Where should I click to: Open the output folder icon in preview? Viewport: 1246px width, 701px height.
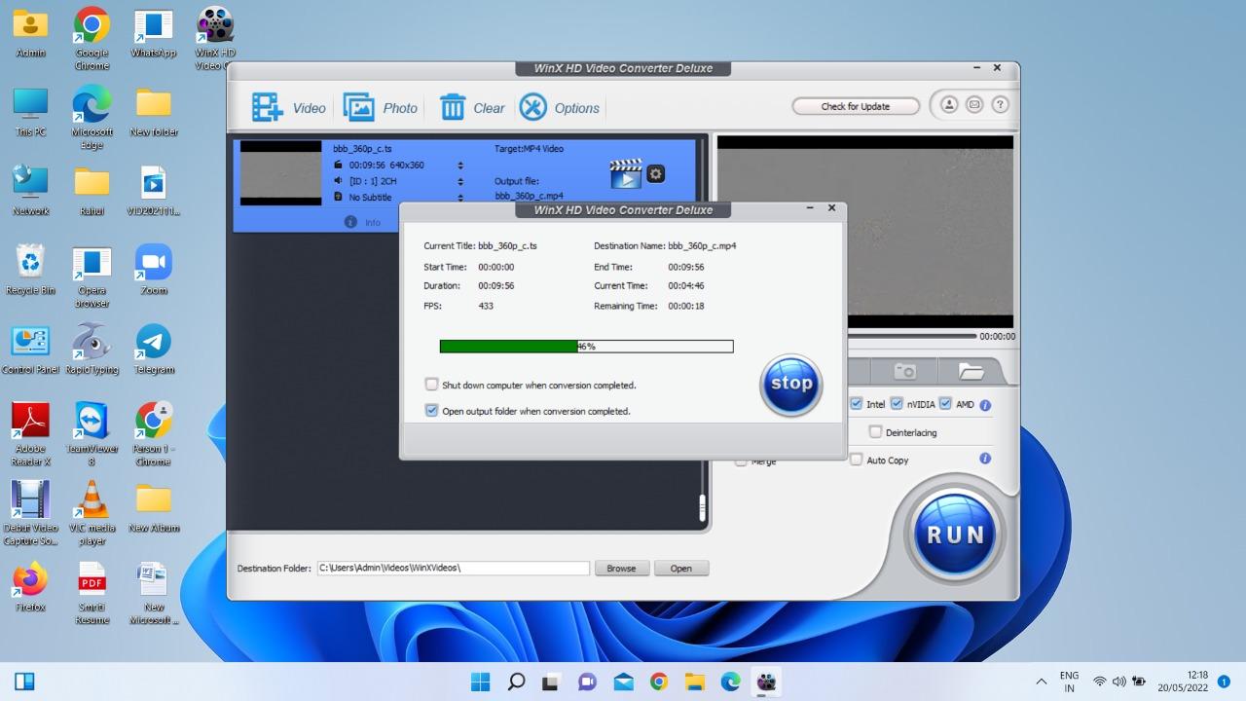tap(971, 371)
